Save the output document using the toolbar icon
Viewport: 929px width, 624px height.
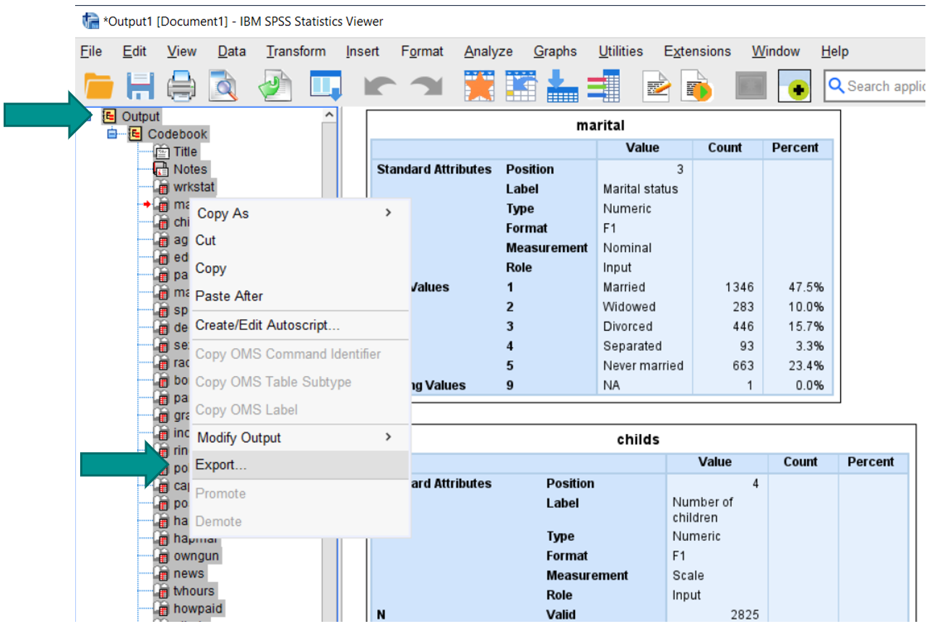pos(140,85)
